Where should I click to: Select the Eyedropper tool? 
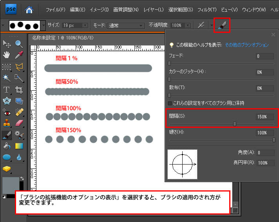coord(19,55)
